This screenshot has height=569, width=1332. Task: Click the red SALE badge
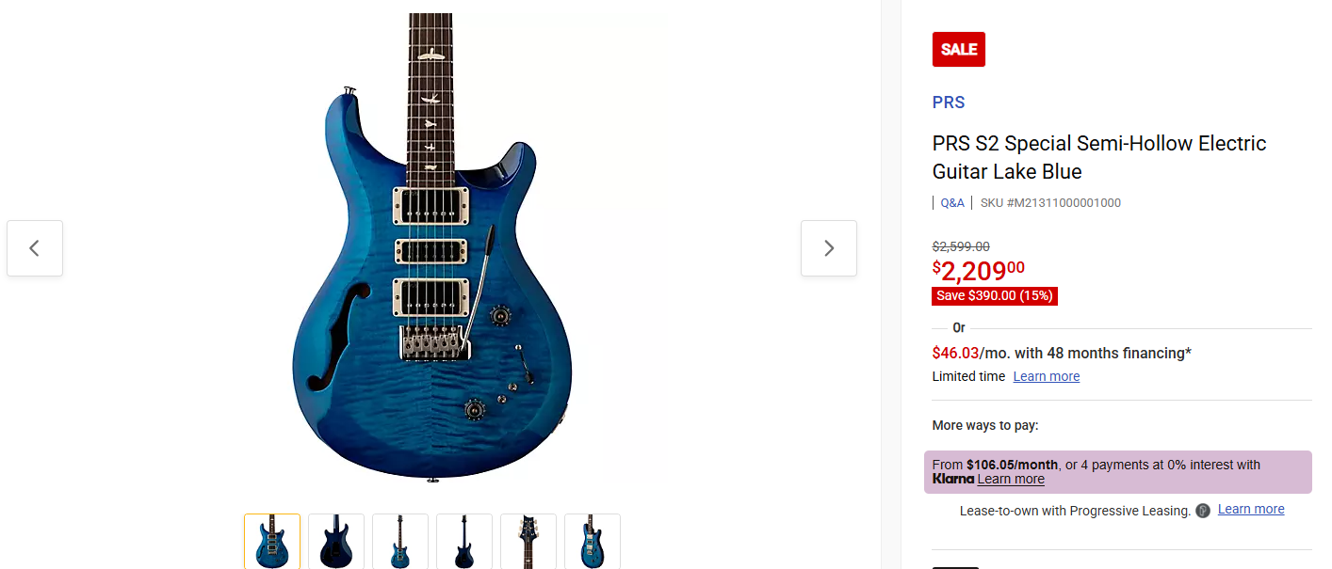[959, 49]
